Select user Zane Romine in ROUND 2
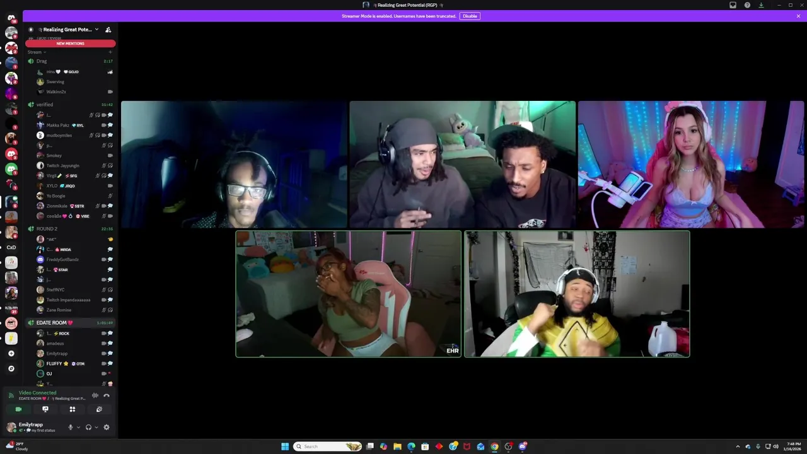807x454 pixels. pyautogui.click(x=74, y=310)
